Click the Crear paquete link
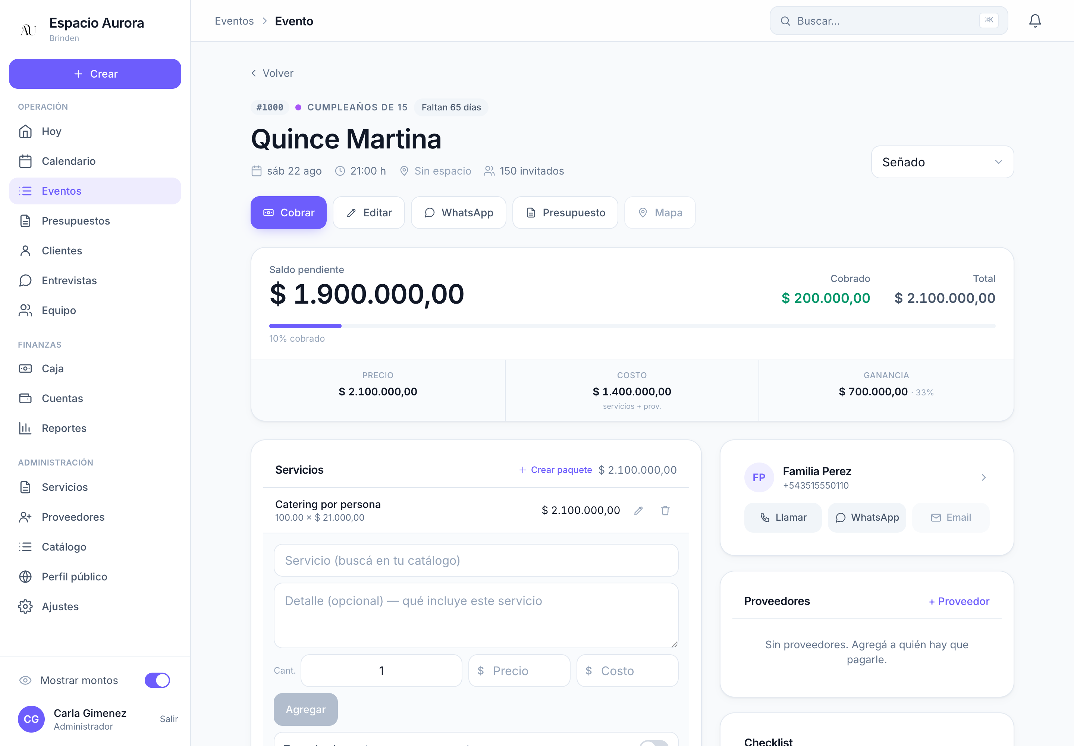 click(555, 470)
